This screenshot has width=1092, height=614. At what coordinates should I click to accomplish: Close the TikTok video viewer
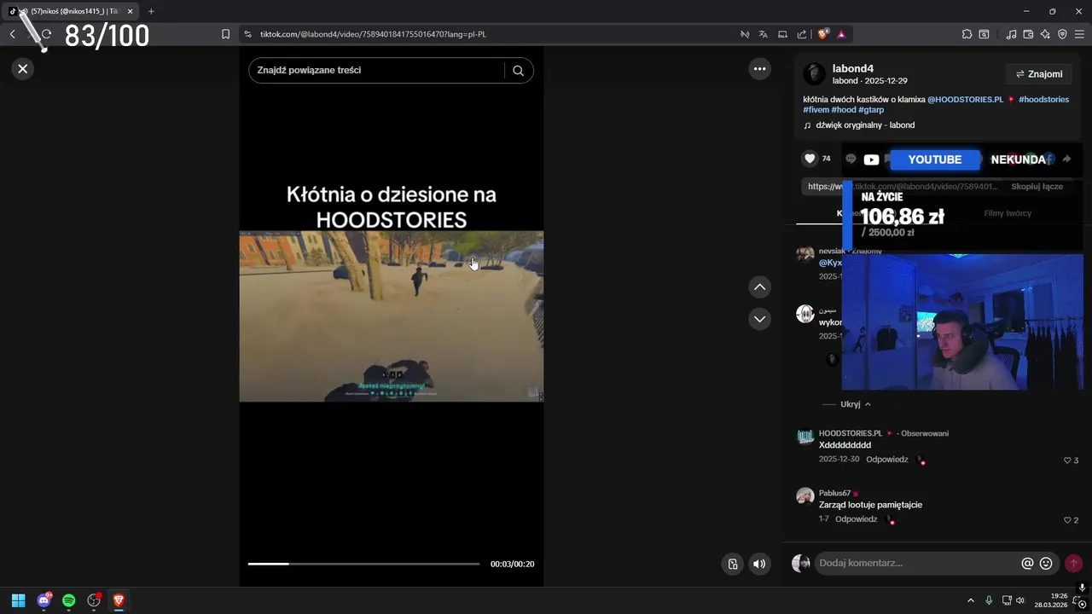tap(23, 69)
